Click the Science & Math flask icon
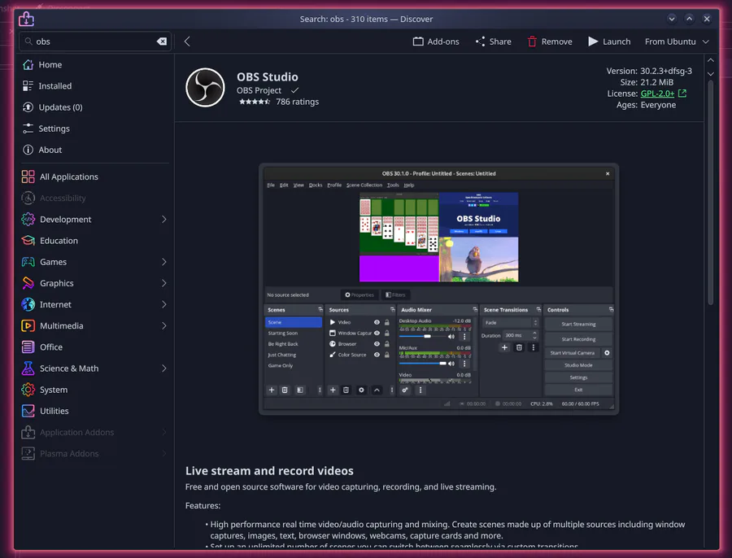 [x=28, y=368]
